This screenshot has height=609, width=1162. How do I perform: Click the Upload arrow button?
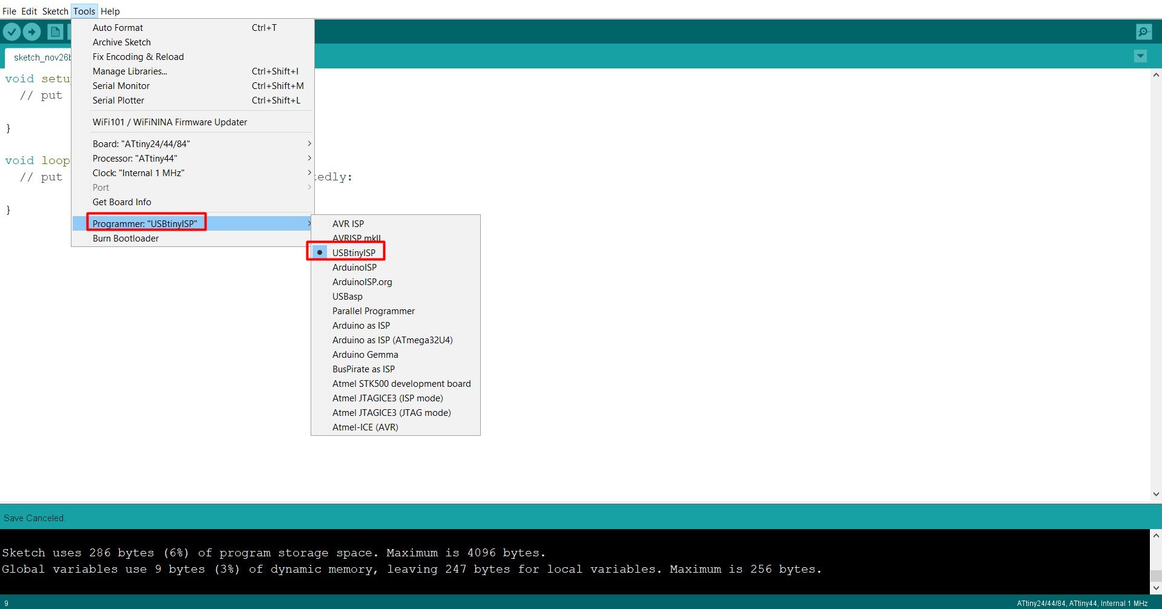click(32, 31)
